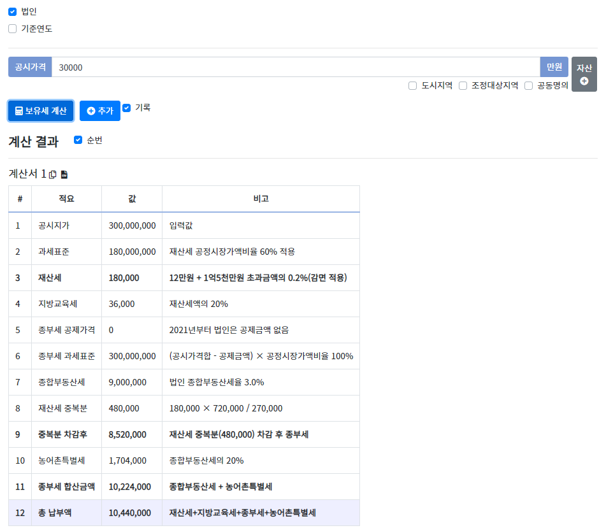The width and height of the screenshot is (606, 528).
Task: Click the 적요 column header
Action: click(x=66, y=199)
